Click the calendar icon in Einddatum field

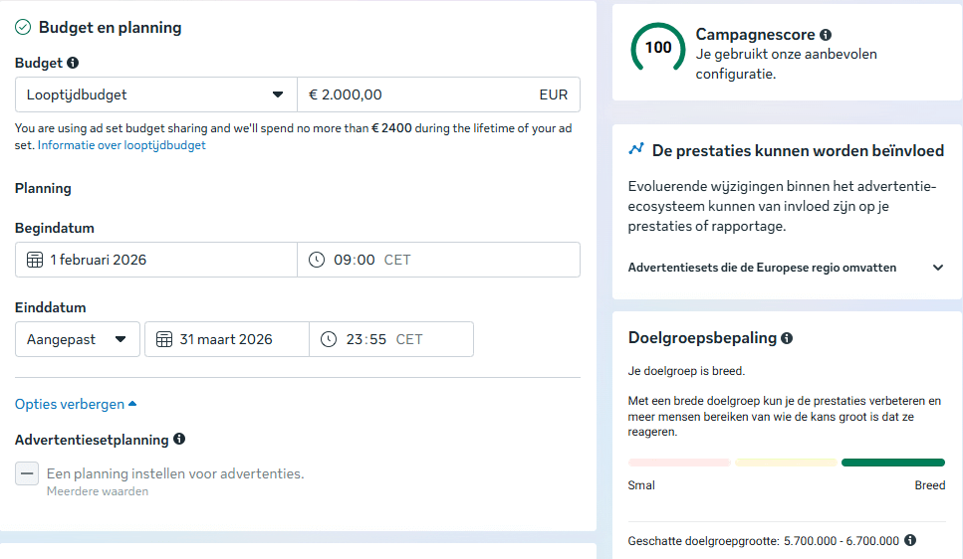[163, 339]
